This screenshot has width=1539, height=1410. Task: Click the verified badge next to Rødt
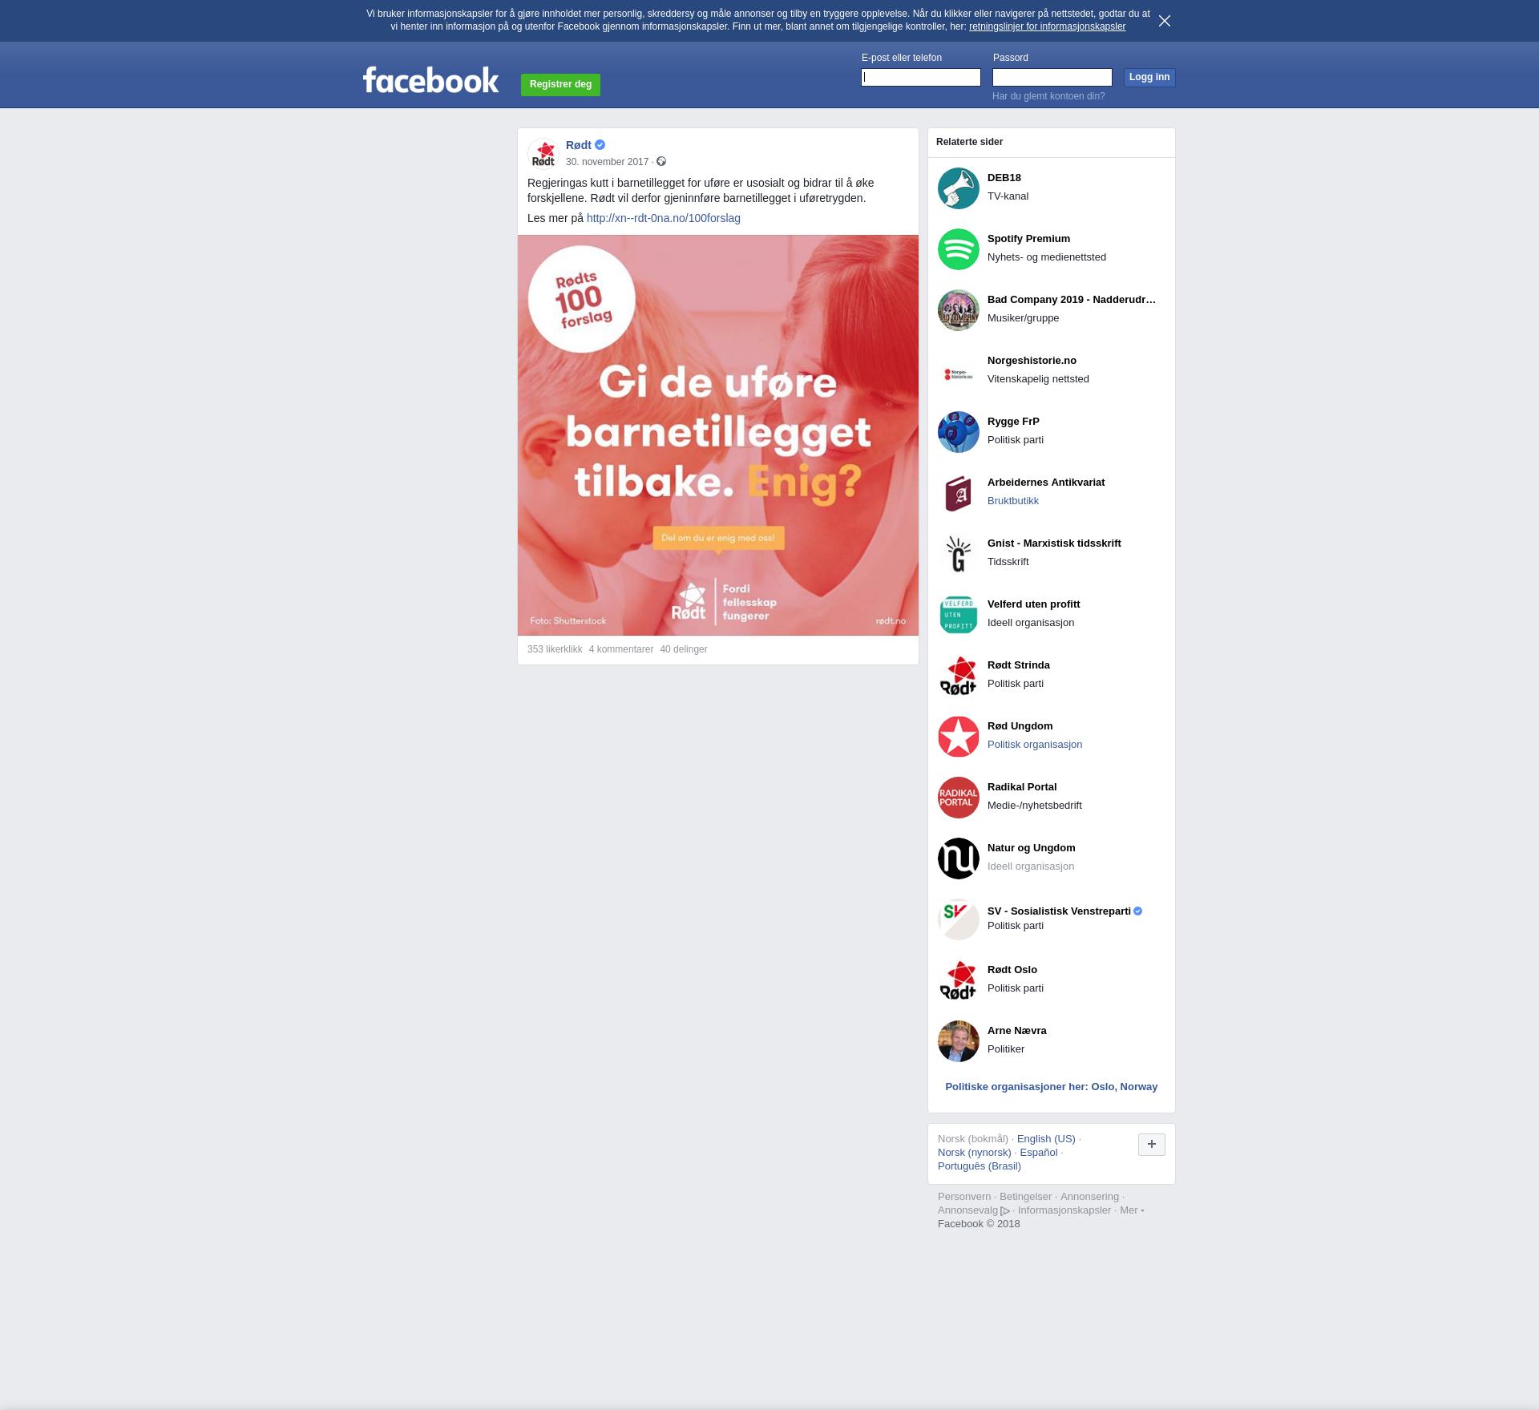click(x=600, y=145)
